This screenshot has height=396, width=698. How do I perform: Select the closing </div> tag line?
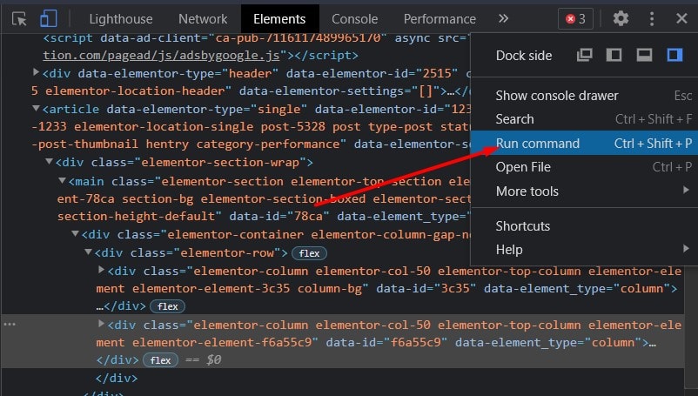[x=117, y=379]
